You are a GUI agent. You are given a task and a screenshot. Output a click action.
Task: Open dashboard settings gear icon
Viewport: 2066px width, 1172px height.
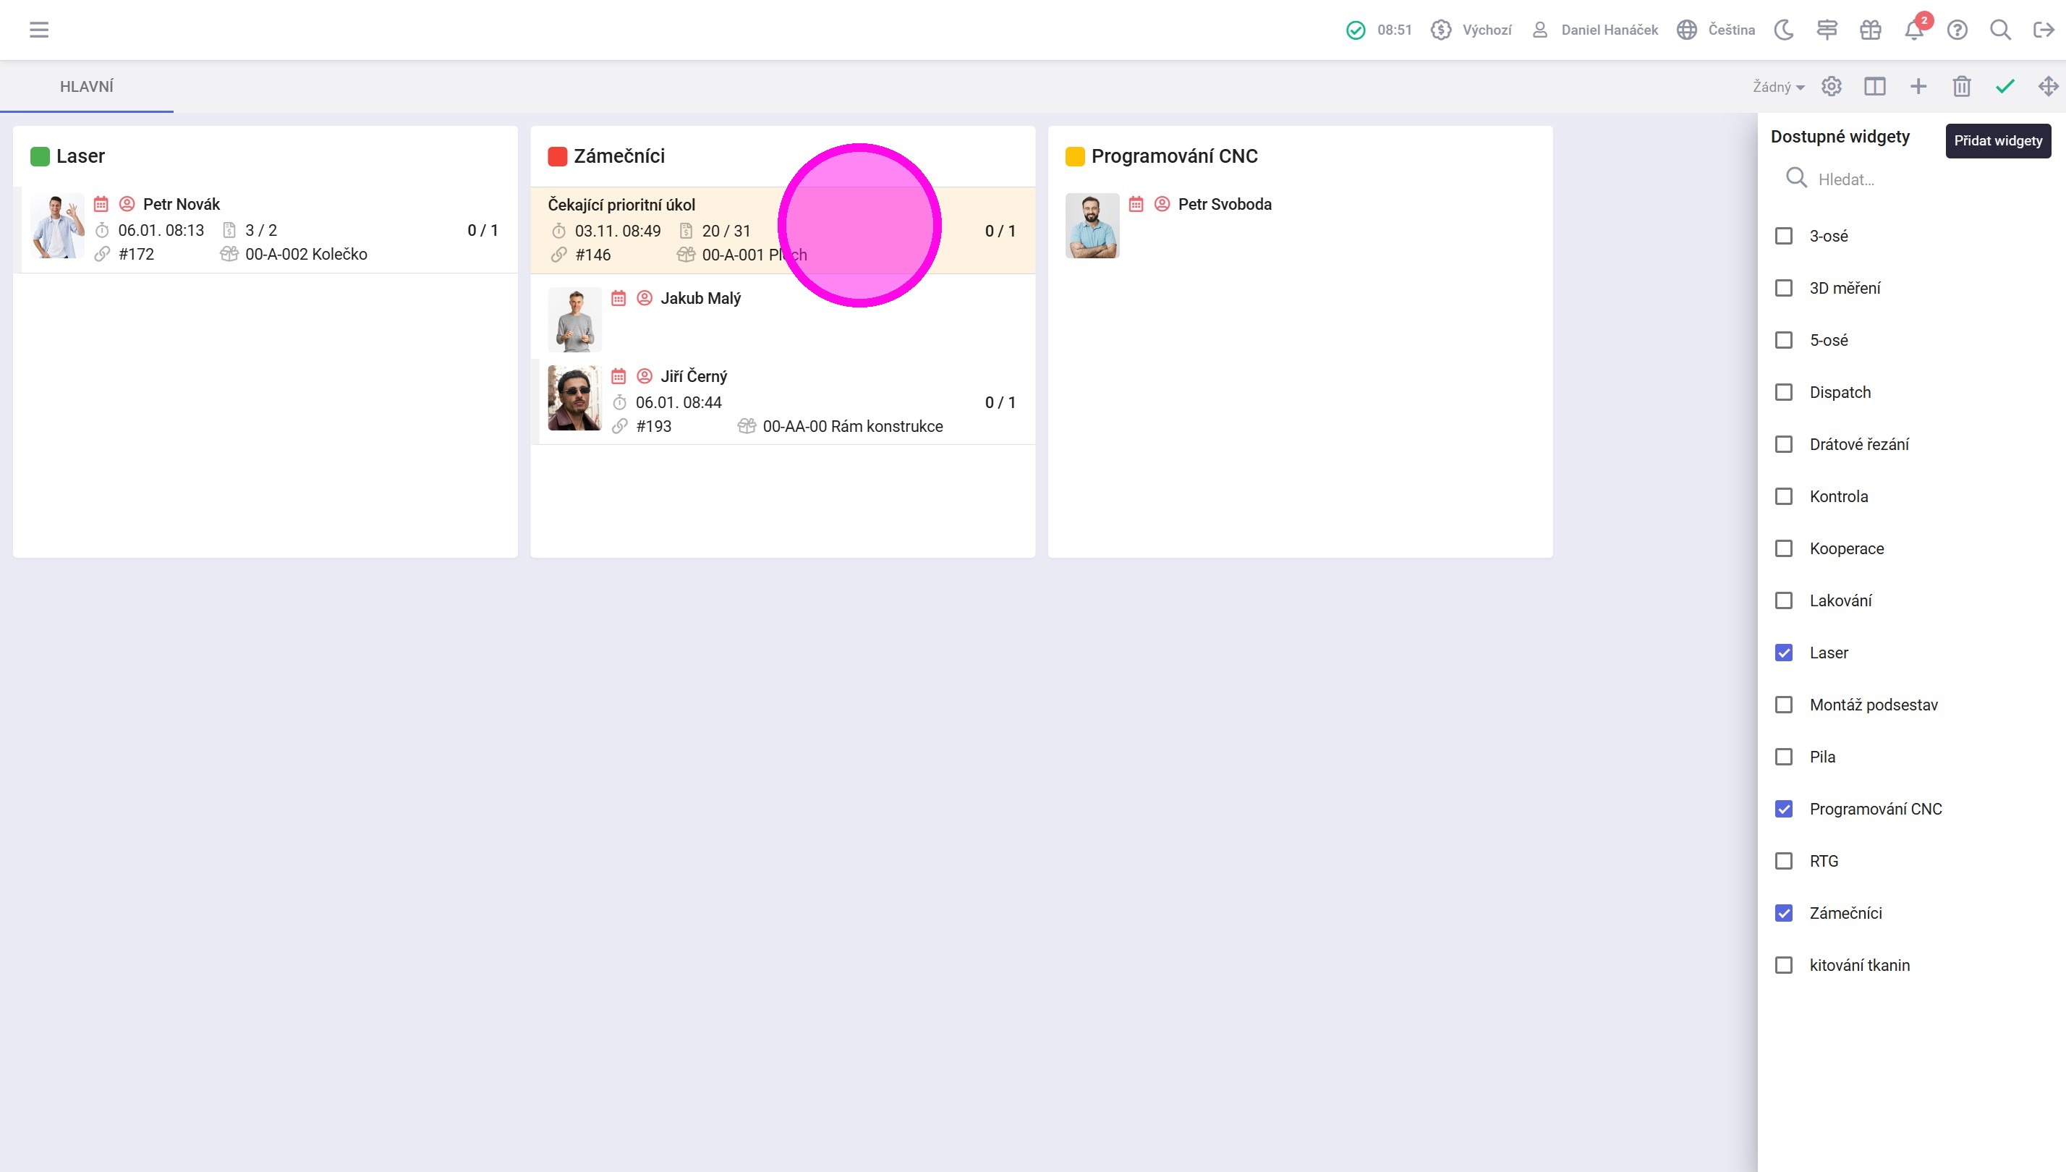[1832, 86]
